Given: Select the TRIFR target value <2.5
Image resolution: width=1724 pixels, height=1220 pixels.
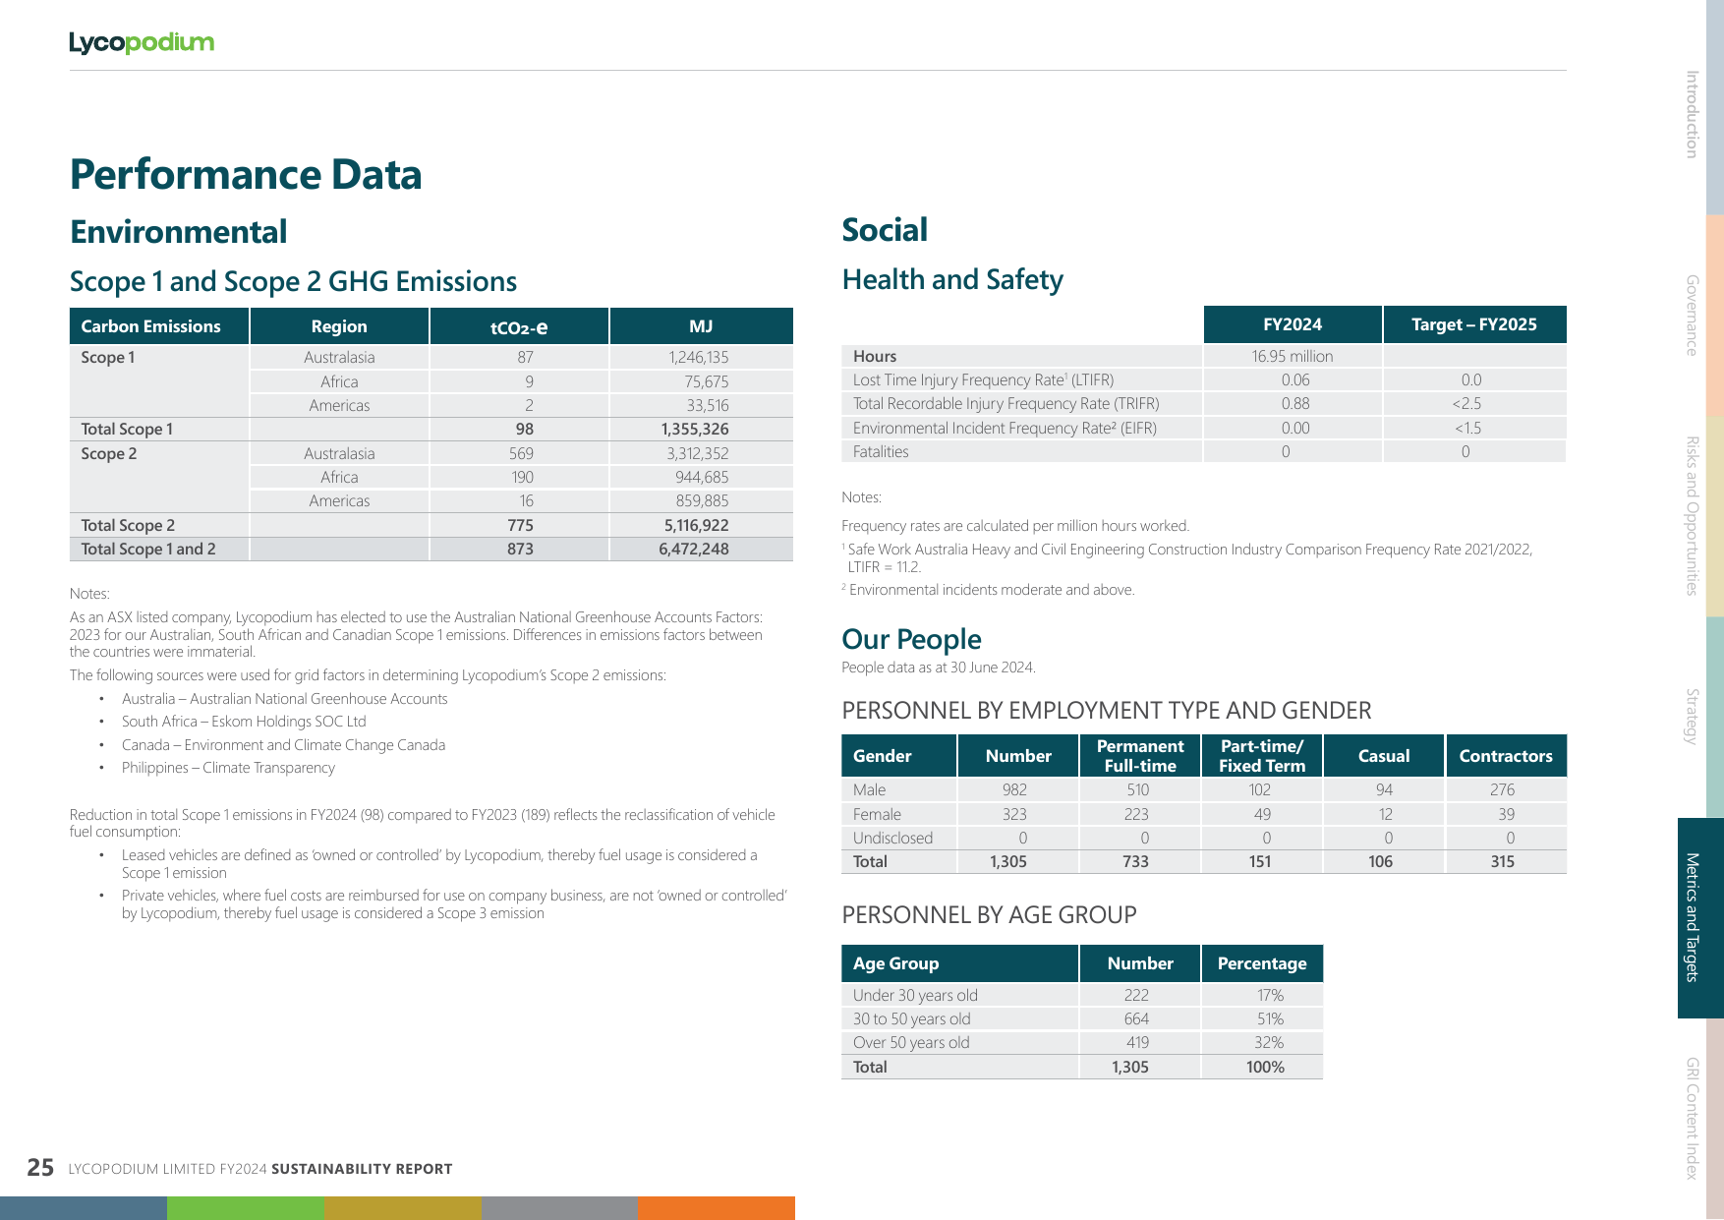Looking at the screenshot, I should [x=1466, y=404].
